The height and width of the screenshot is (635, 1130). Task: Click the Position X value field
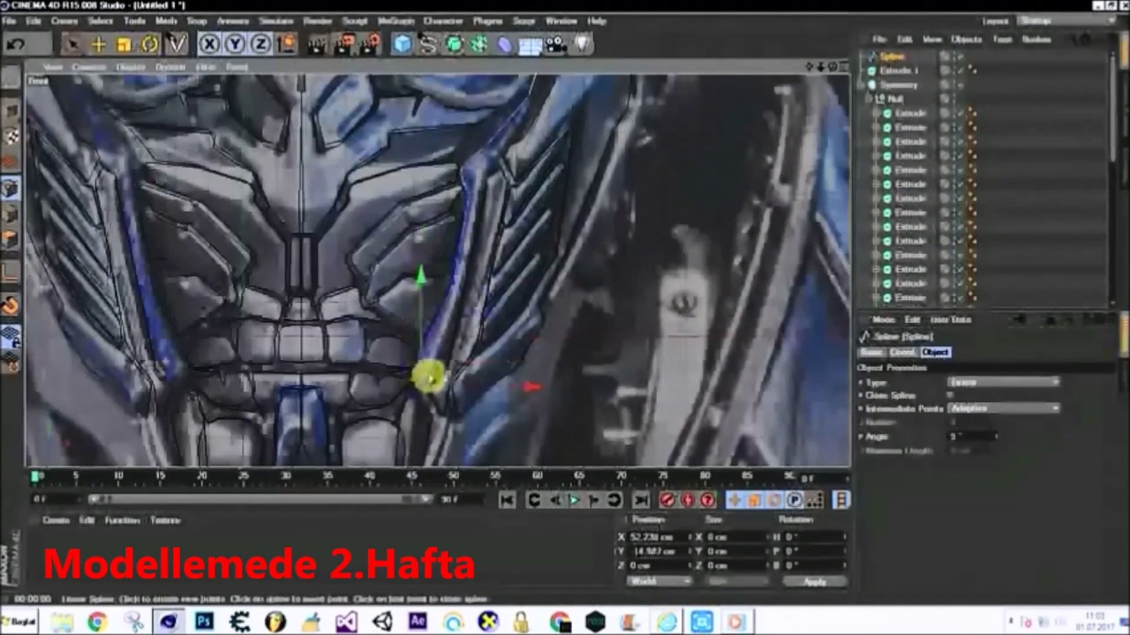point(658,537)
